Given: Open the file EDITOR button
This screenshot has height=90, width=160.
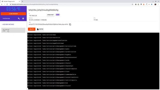Looking at the screenshot, I should [x=40, y=29].
